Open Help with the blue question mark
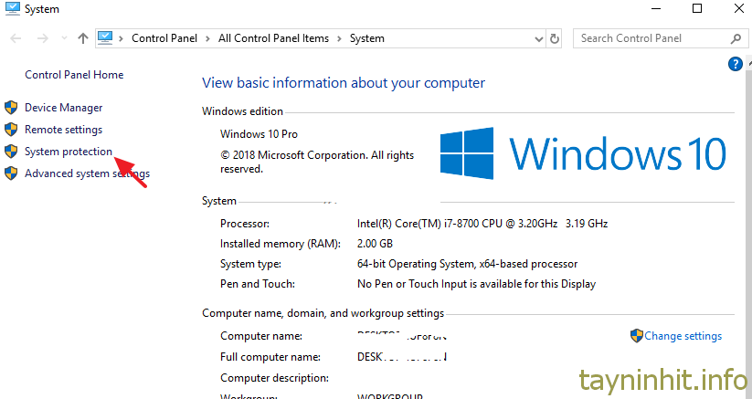The width and height of the screenshot is (752, 399). (736, 63)
